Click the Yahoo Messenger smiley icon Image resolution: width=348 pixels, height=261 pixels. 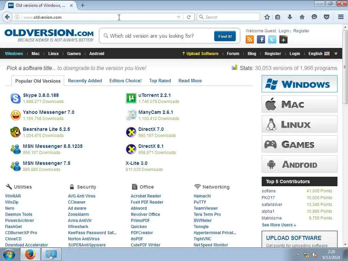16,115
